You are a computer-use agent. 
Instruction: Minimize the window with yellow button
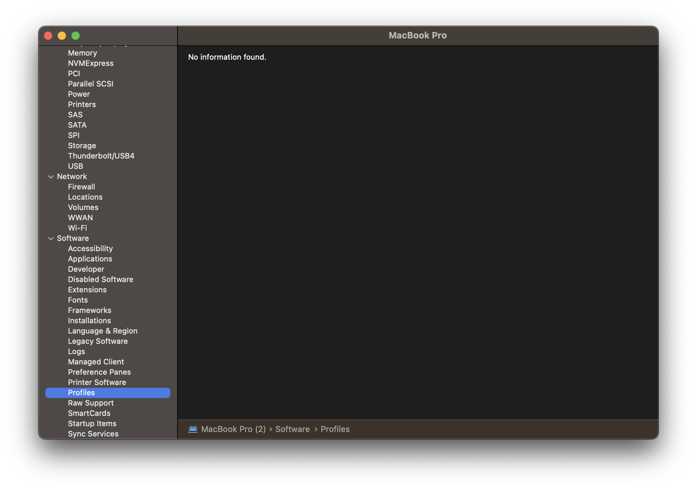tap(62, 36)
